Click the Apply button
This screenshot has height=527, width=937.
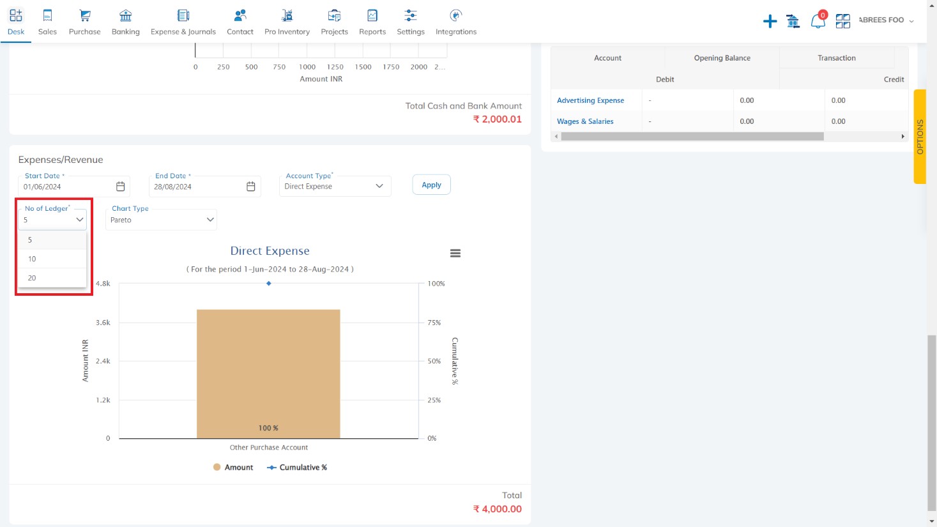click(x=431, y=185)
